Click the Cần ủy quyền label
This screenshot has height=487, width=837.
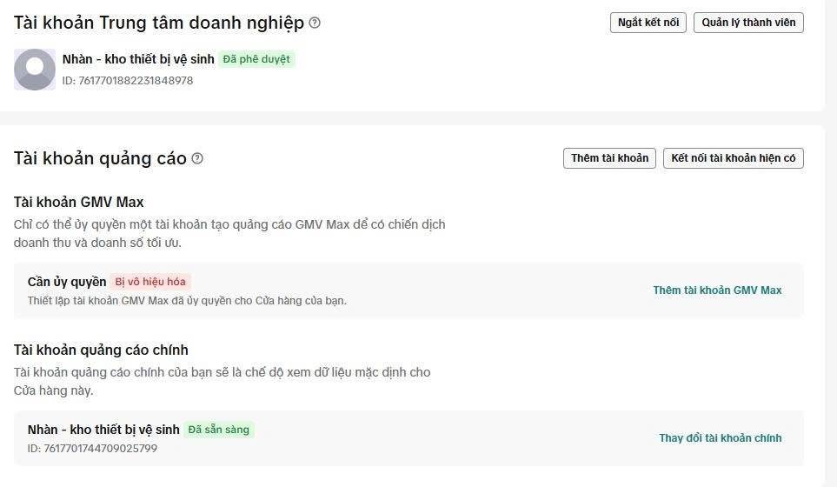click(67, 282)
